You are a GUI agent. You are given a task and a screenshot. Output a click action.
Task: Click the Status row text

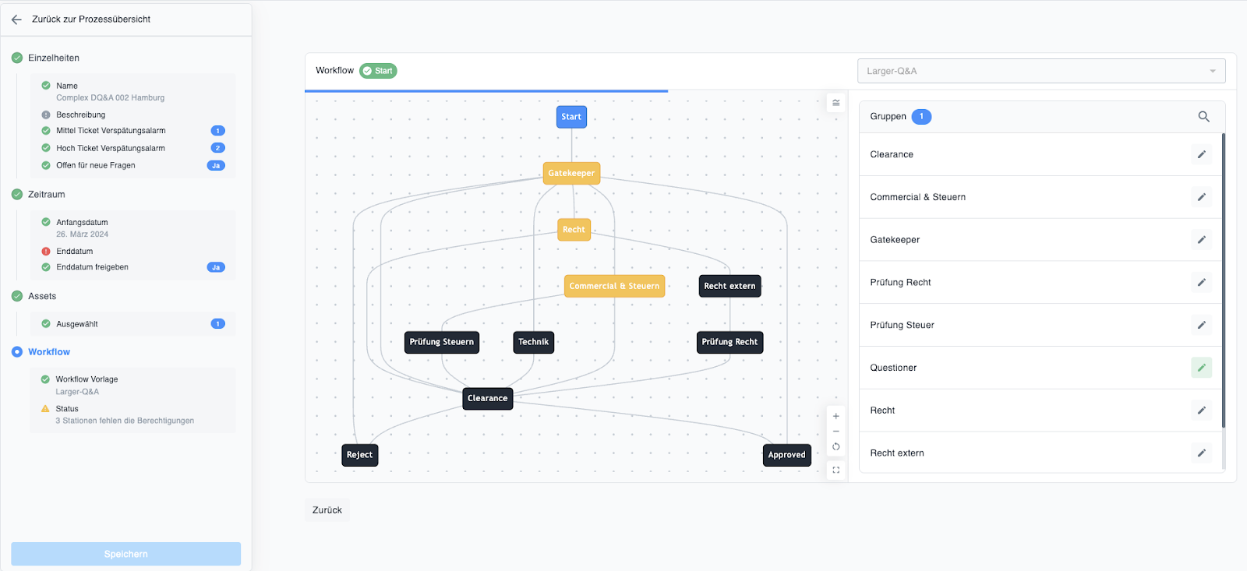click(x=67, y=409)
